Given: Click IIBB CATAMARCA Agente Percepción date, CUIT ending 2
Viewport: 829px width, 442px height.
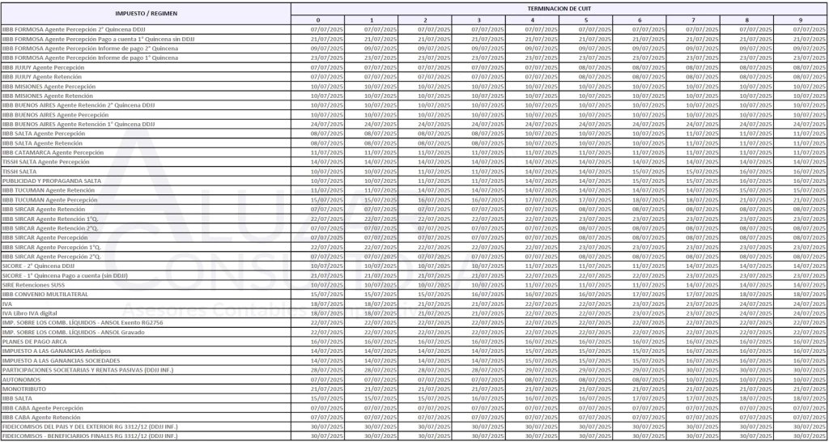Looking at the screenshot, I should 434,152.
